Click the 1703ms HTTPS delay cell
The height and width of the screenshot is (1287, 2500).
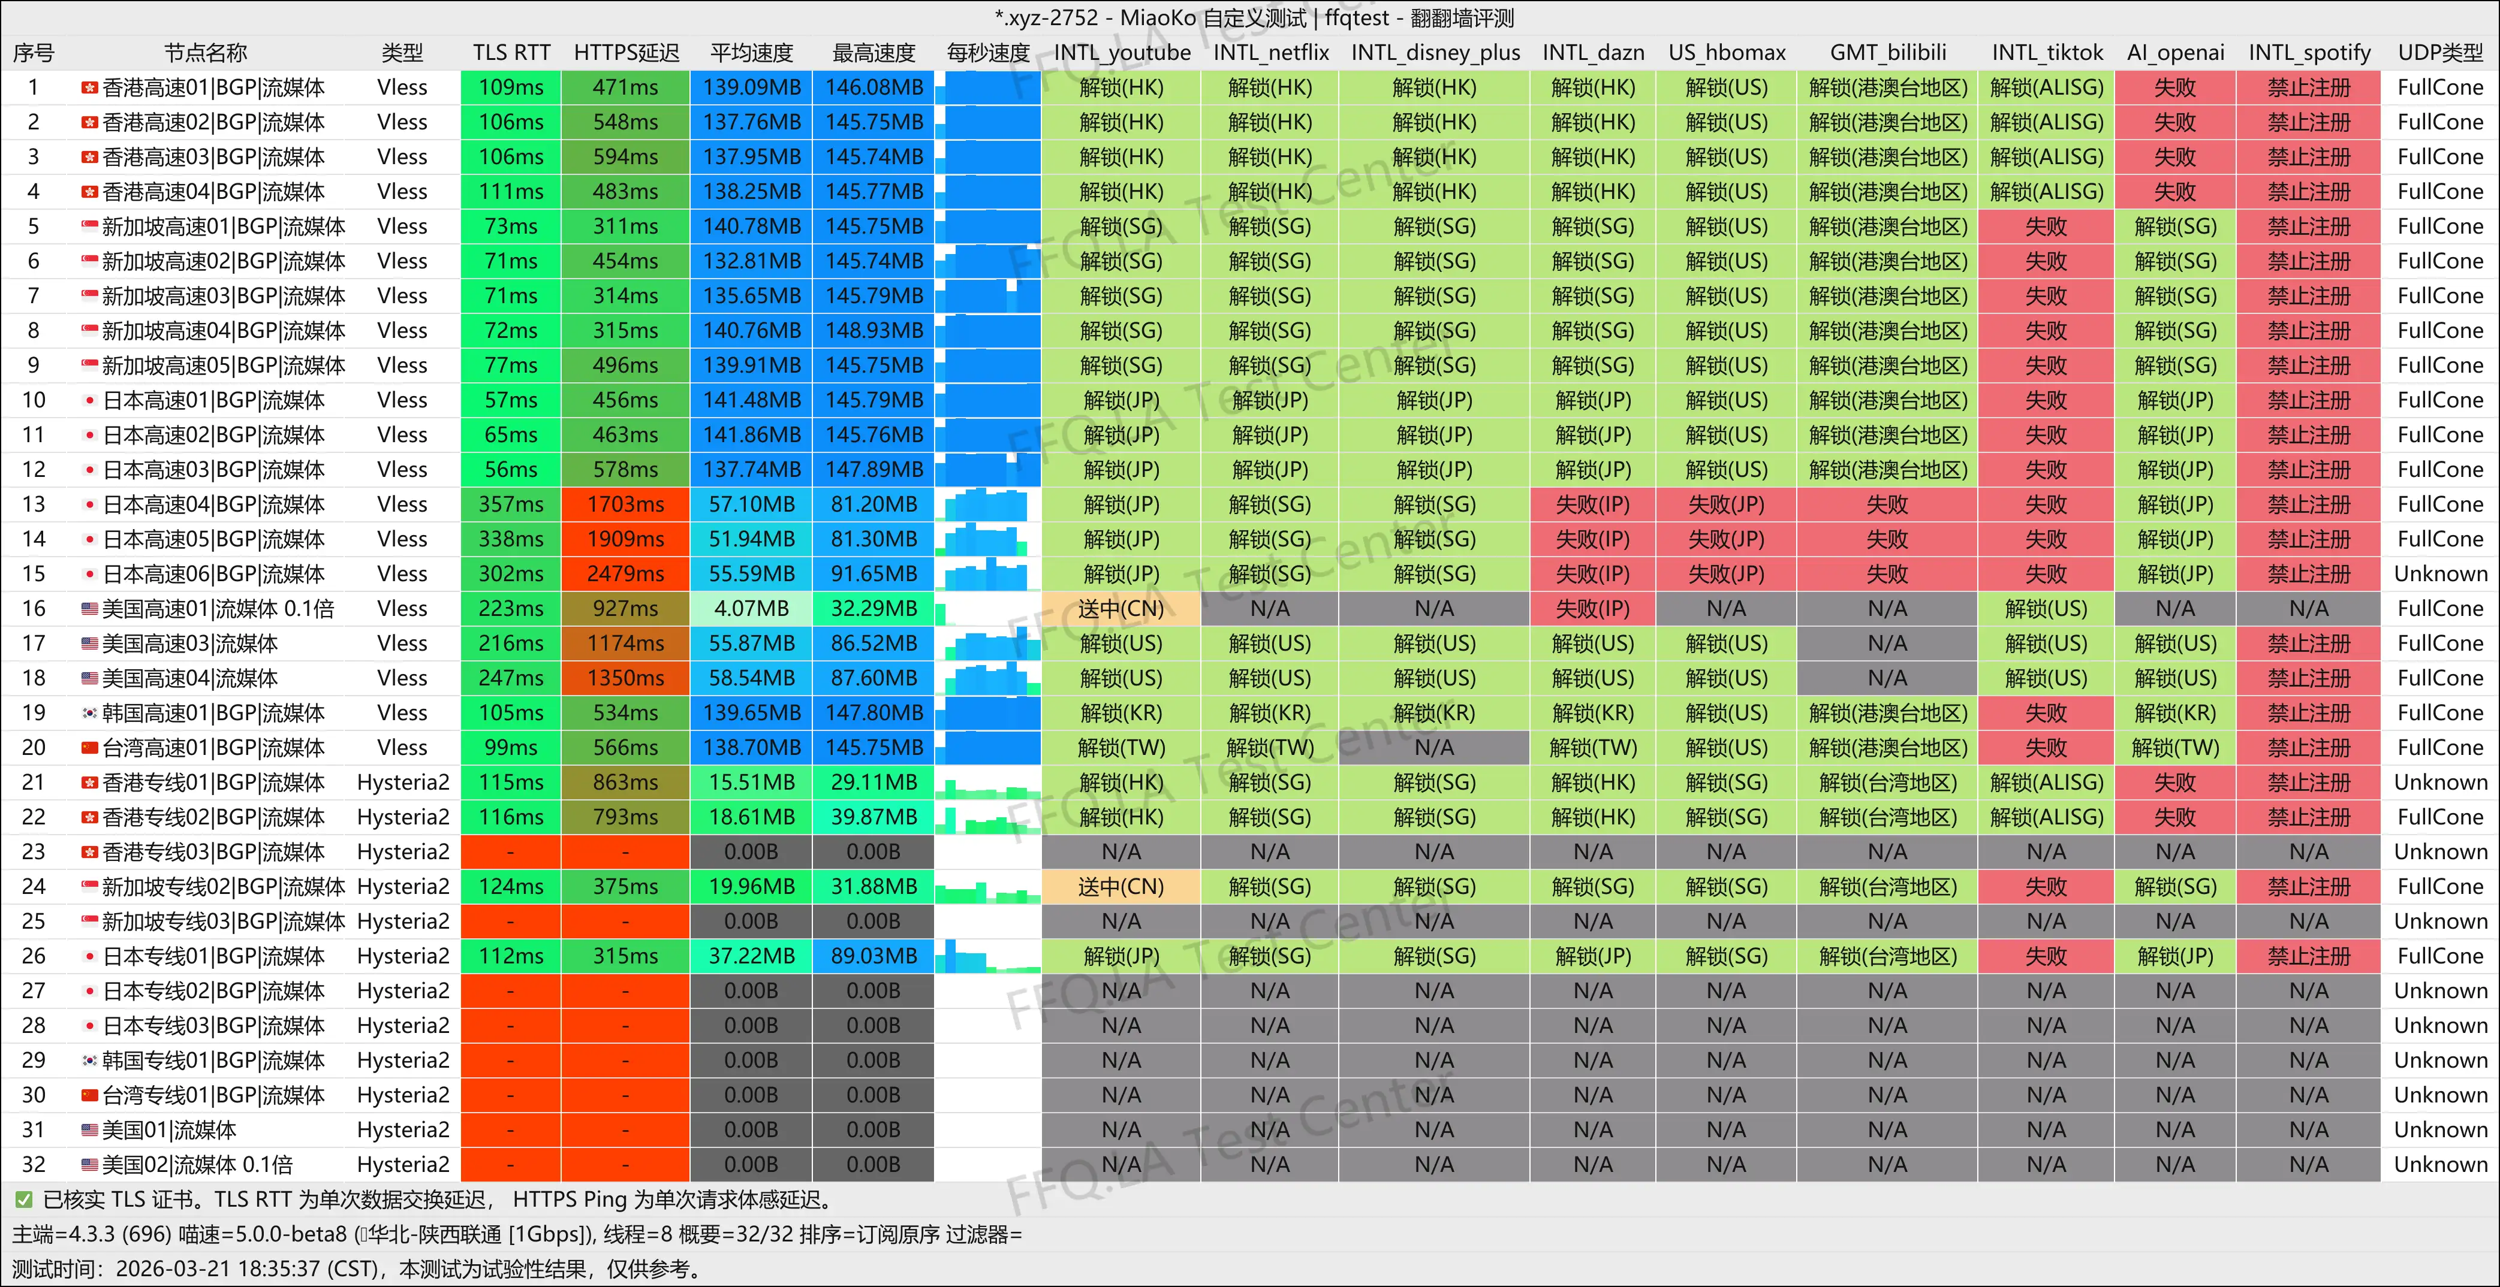coord(626,504)
